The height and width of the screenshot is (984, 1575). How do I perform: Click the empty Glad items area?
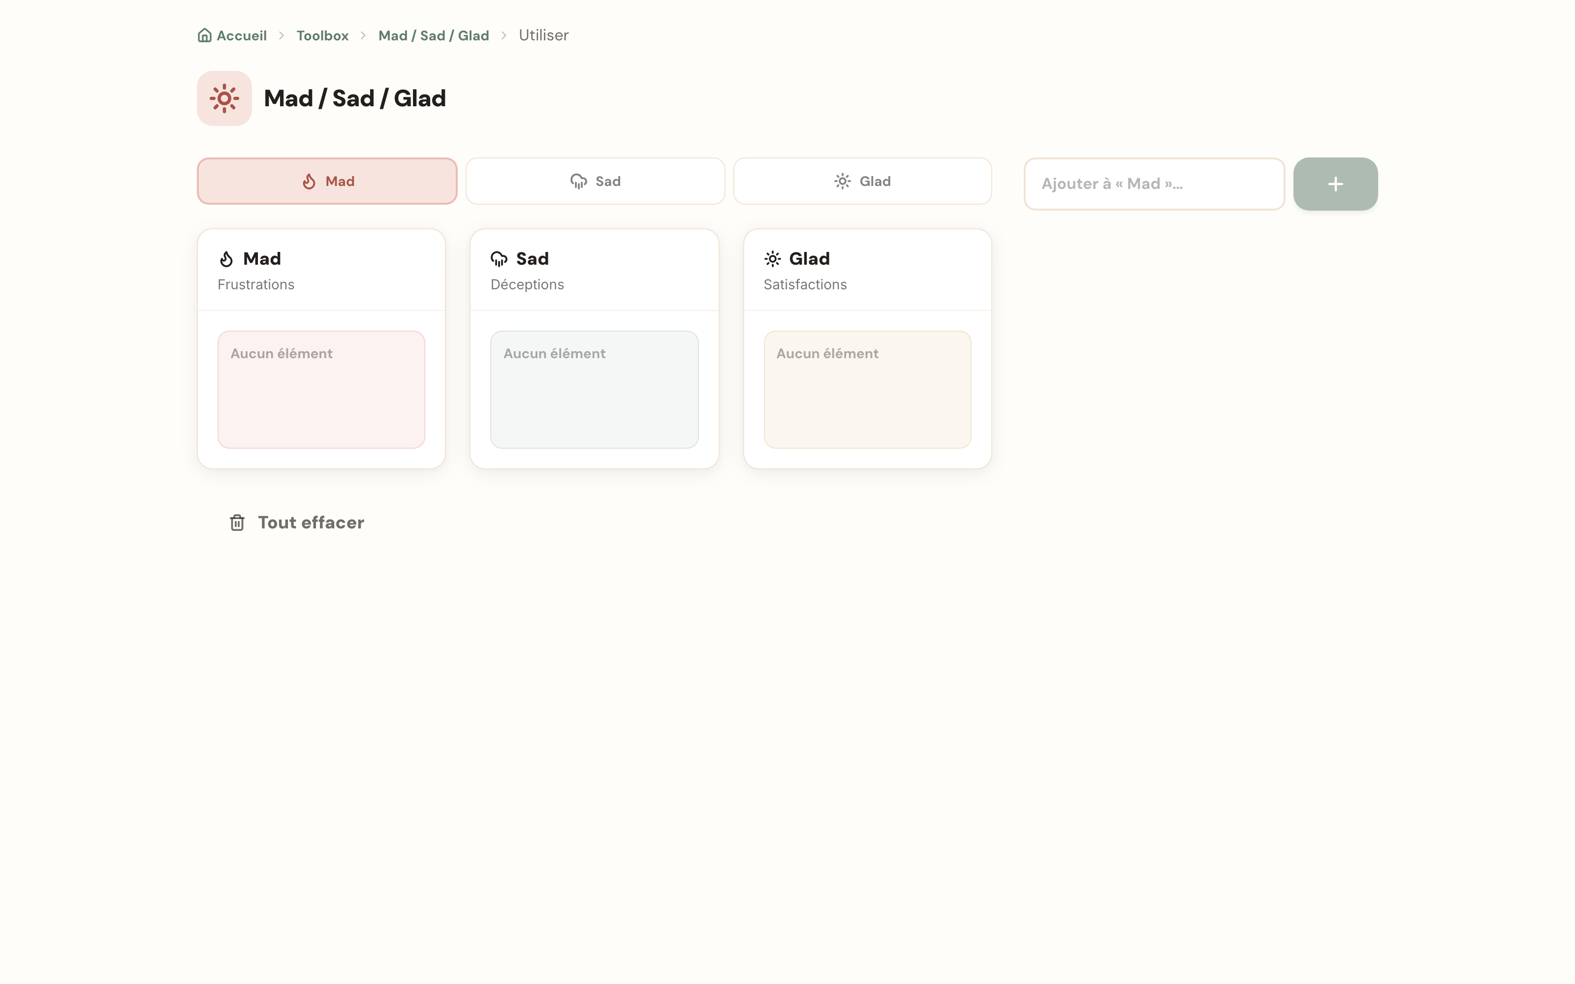(x=867, y=389)
